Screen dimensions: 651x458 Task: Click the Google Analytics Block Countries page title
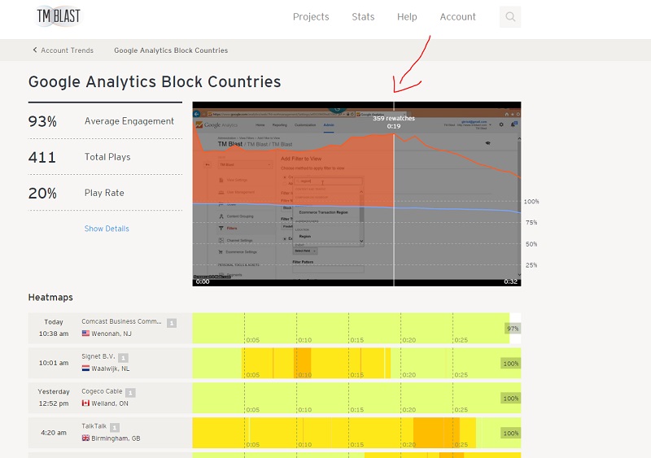155,82
